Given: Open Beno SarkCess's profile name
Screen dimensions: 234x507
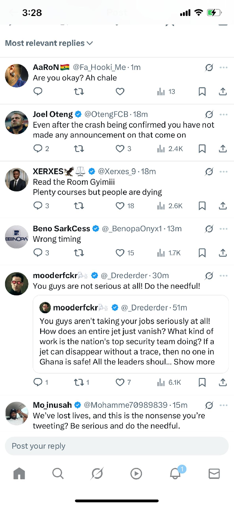Looking at the screenshot, I should (x=61, y=229).
